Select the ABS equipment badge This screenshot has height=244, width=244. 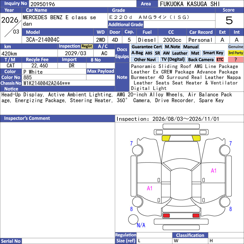point(149,53)
